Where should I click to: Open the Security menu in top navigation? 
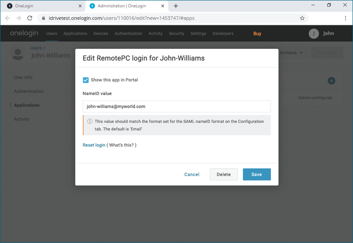click(176, 33)
